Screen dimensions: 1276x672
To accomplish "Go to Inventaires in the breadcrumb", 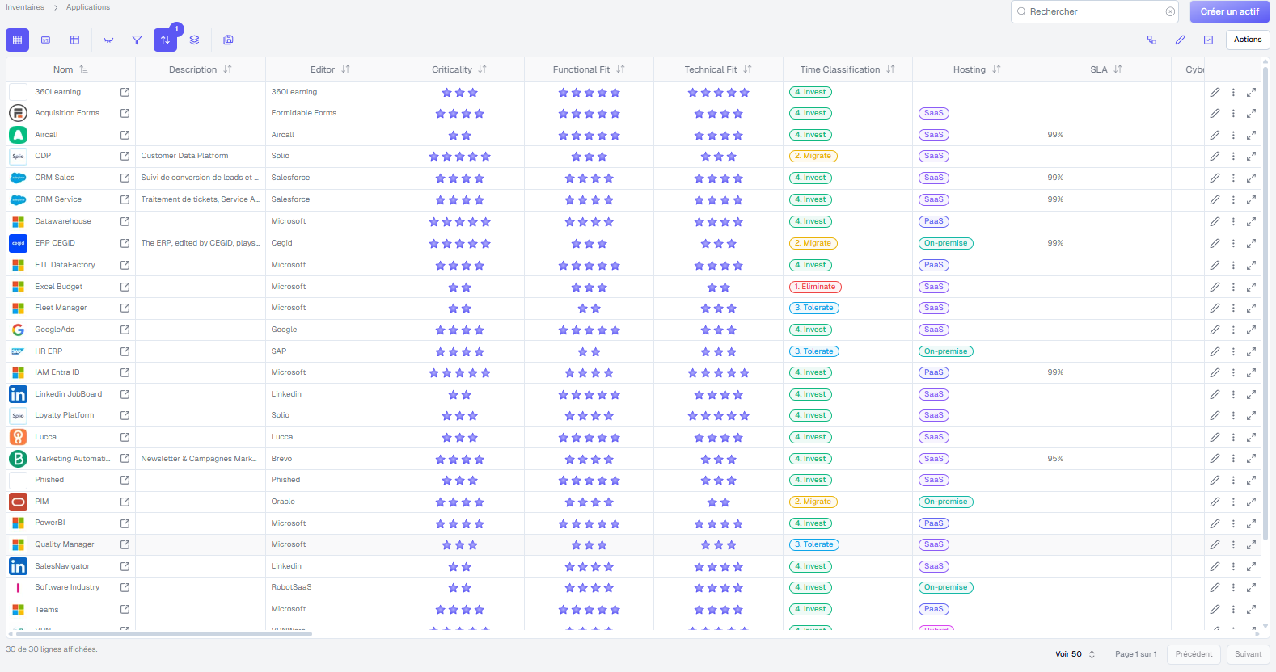I will (25, 7).
